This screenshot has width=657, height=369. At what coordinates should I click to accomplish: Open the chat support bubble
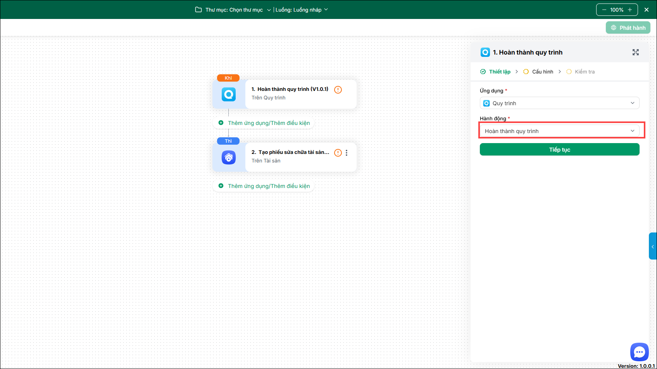639,352
